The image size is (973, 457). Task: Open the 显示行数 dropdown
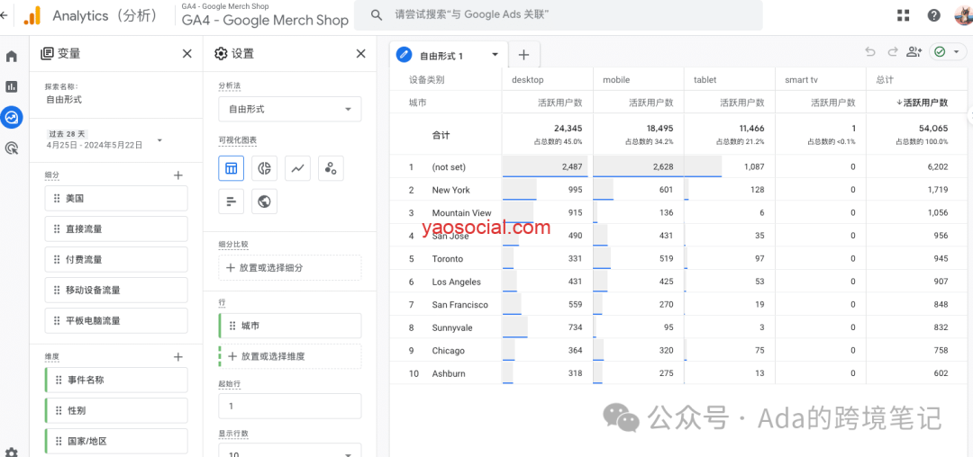[x=290, y=451]
